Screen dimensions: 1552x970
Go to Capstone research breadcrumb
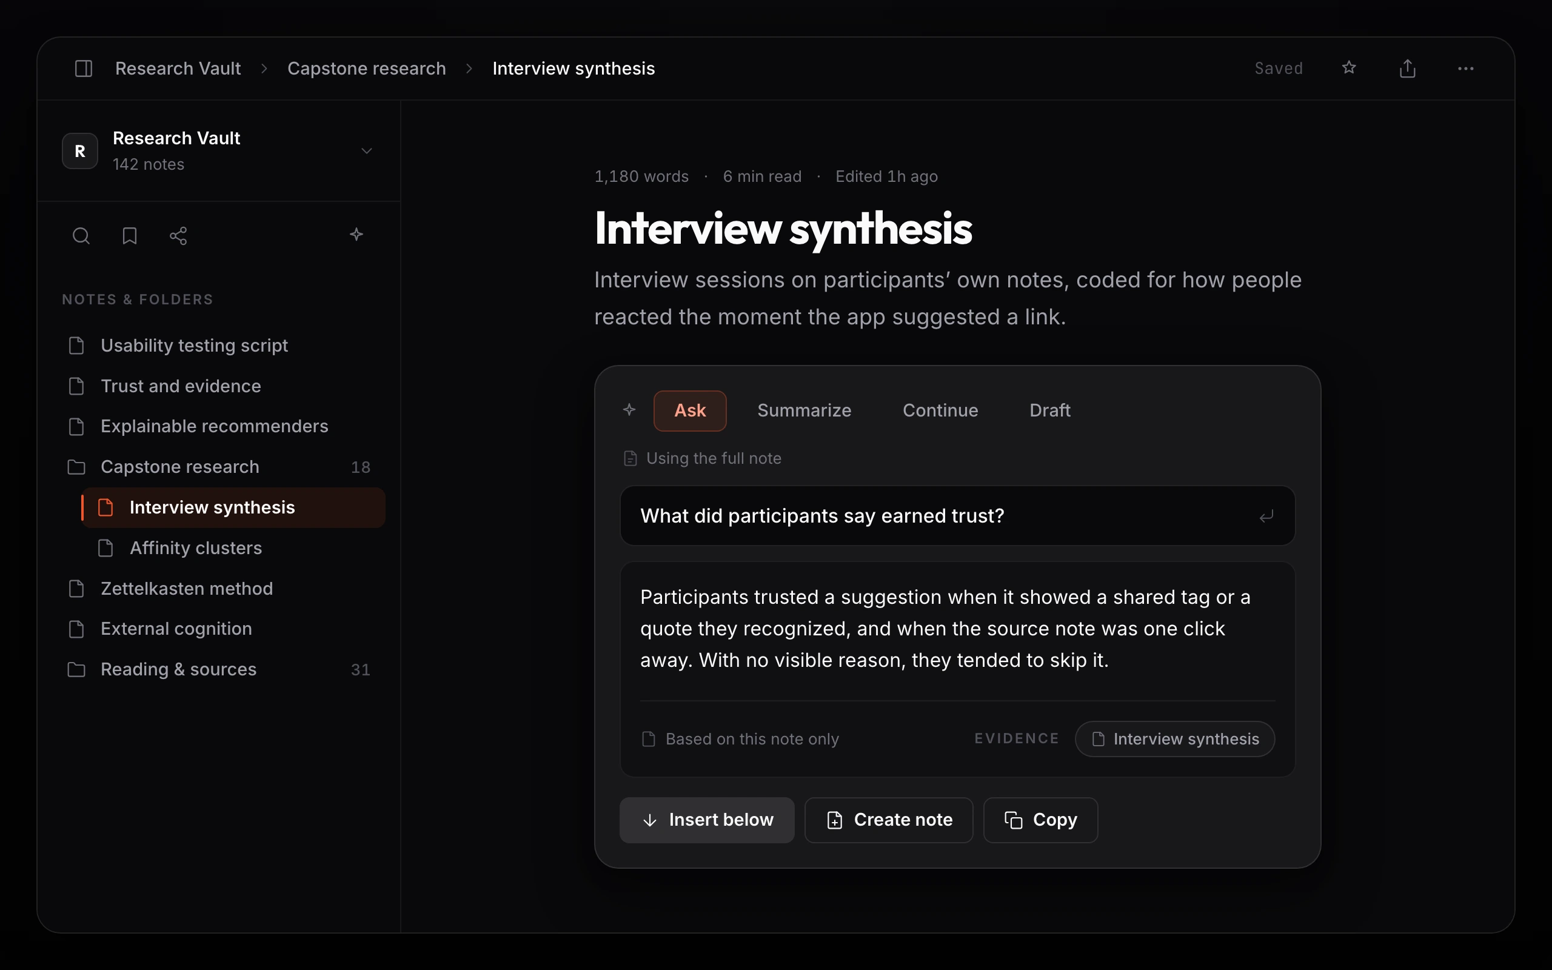point(366,68)
